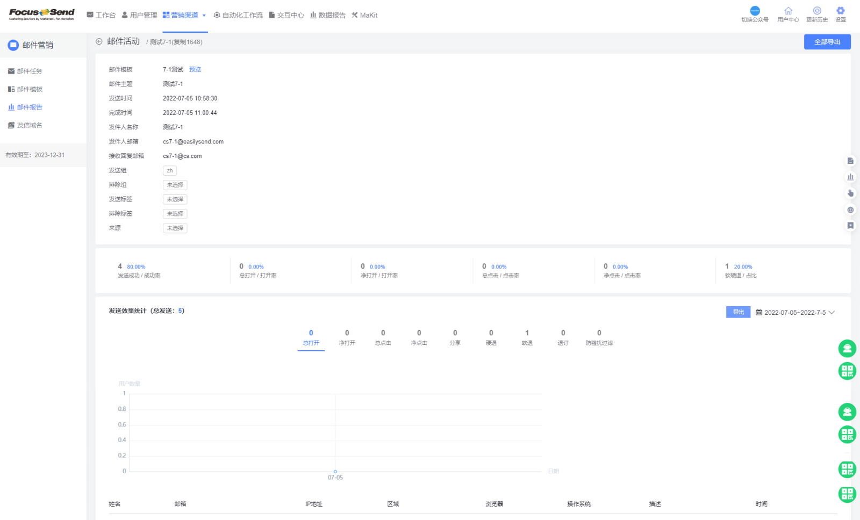Click the 切换公众号 account switch icon
Screen dimensions: 860x520
(x=755, y=11)
